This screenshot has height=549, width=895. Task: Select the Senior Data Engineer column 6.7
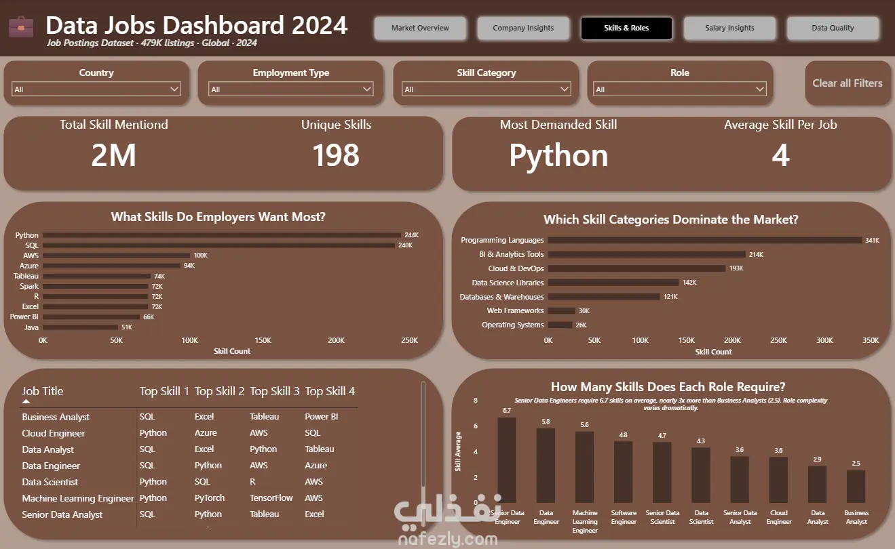(x=507, y=460)
